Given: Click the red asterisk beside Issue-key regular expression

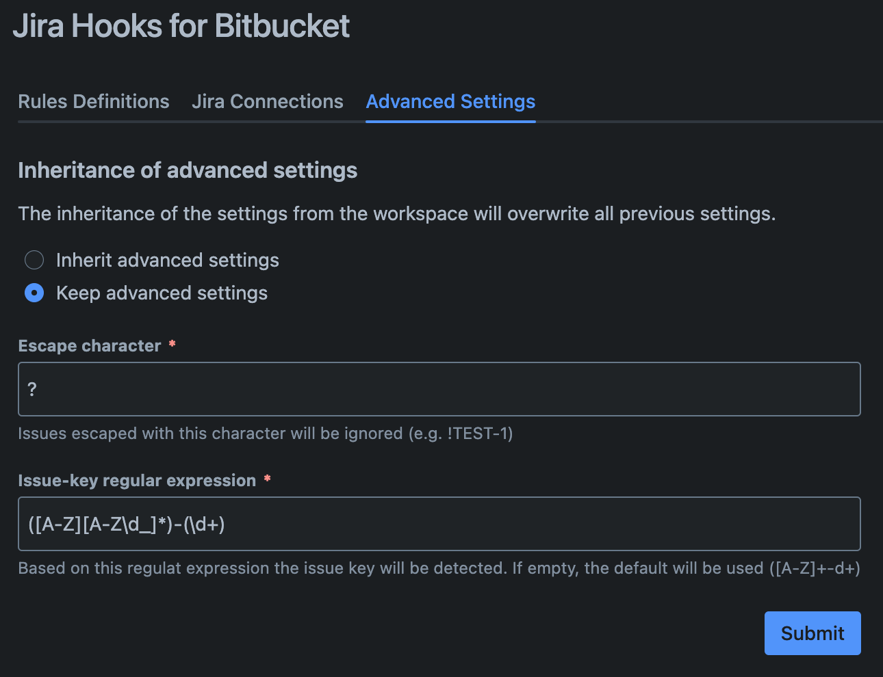Looking at the screenshot, I should tap(268, 479).
